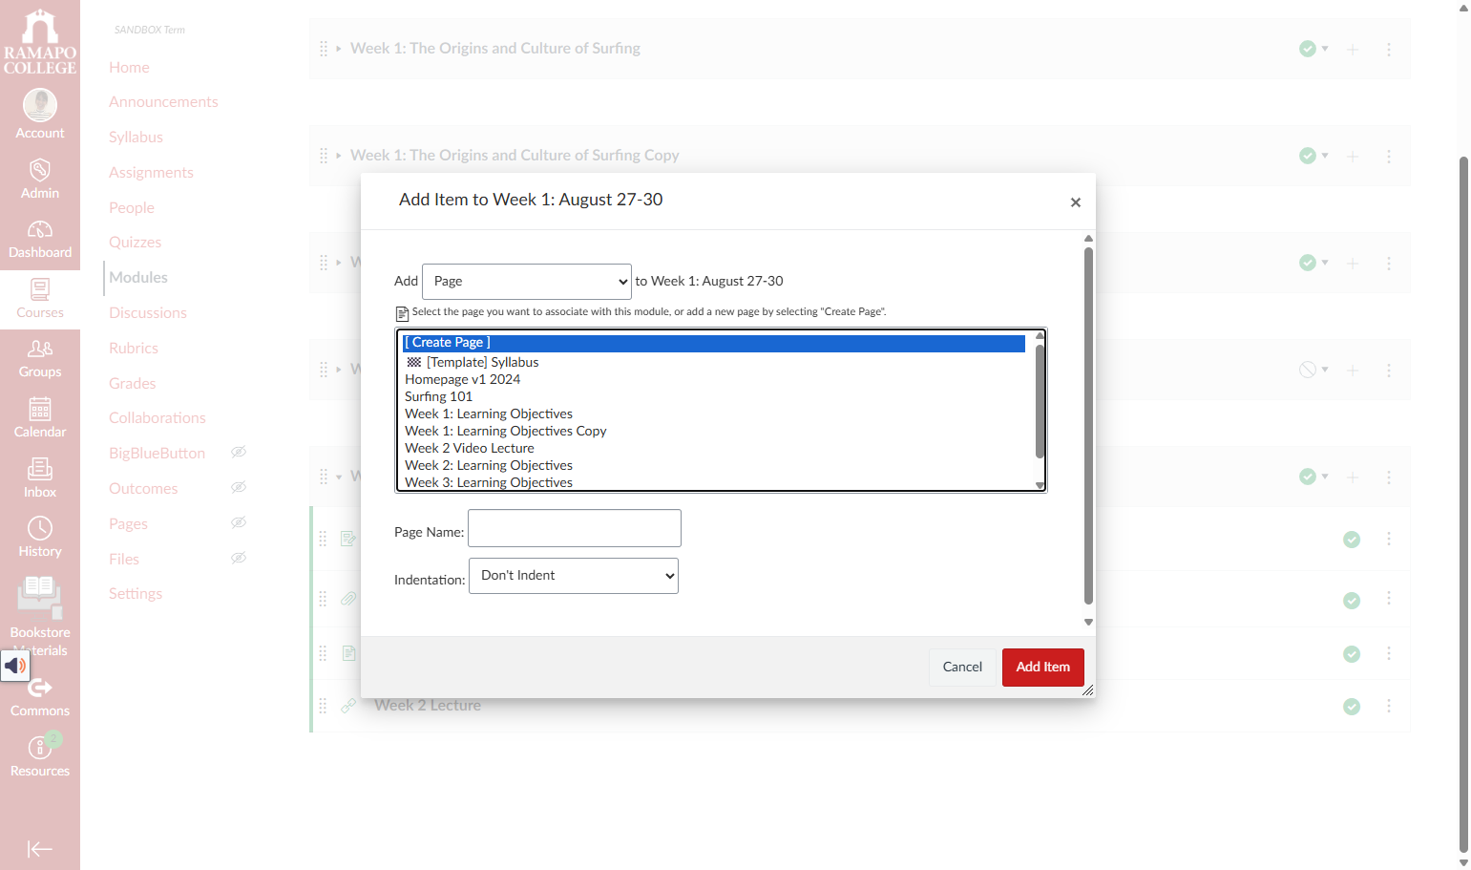
Task: Go to the Dashboard icon
Action: click(40, 239)
